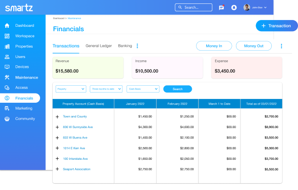Open Dashboard via the home icon
298x190 pixels.
(x=7, y=26)
